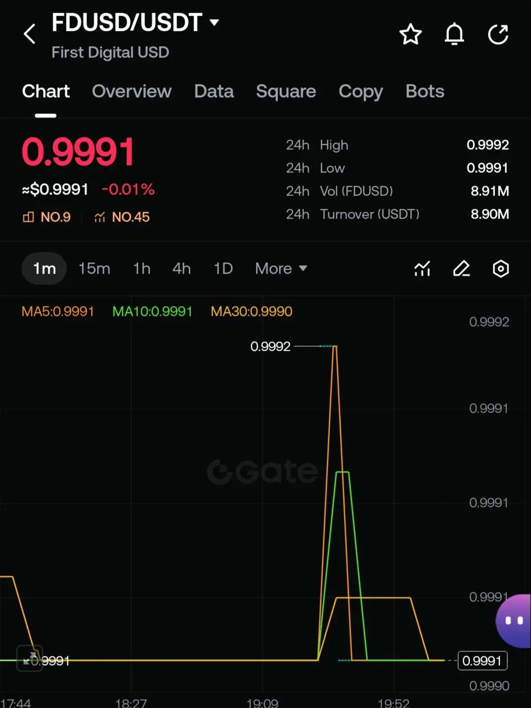Tap the large red 0.9991 price

point(78,152)
